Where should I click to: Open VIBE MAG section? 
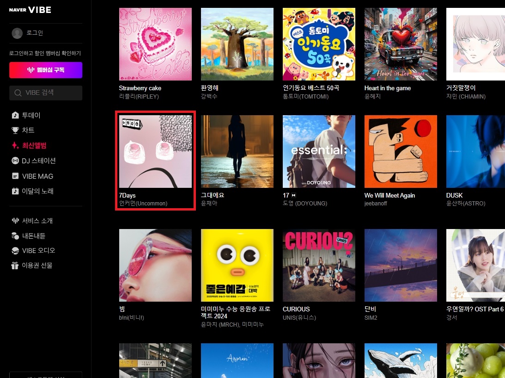[x=37, y=176]
